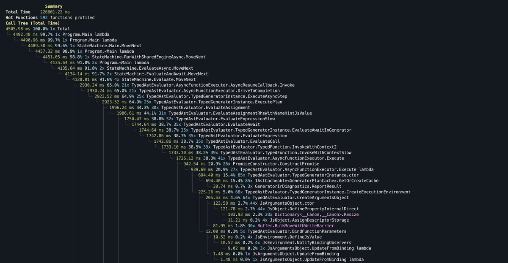Click the AsyncResumeCallback.Invoke row
Image resolution: width=508 pixels, height=263 pixels.
(187, 84)
